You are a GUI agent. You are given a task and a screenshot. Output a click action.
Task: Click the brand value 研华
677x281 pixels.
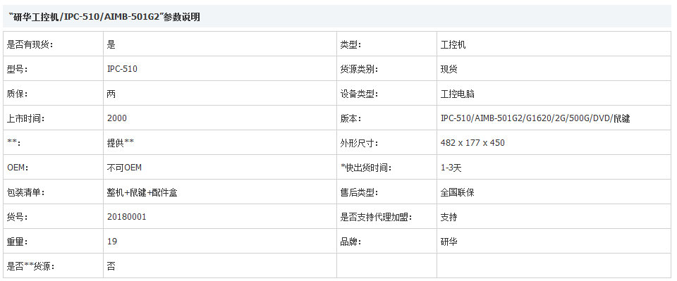click(449, 242)
